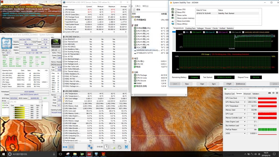
Task: Open GPU Load dropdown in GPU-Z
Action: tap(245, 114)
